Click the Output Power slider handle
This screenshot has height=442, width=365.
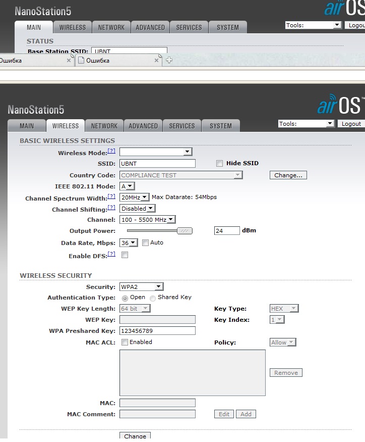185,231
